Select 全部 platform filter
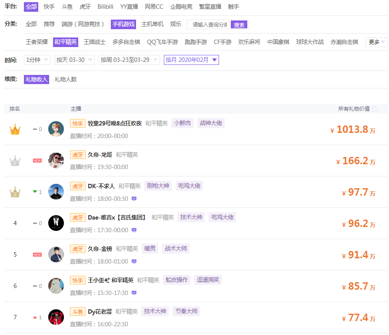The image size is (389, 335). pos(31,7)
